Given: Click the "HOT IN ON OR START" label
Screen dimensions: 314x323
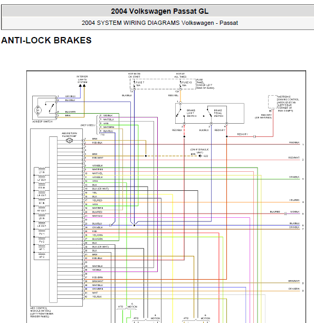Looking at the screenshot, I should pos(134,75).
